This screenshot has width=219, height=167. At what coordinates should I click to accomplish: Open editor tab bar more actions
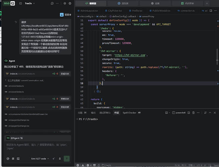pyautogui.click(x=216, y=11)
